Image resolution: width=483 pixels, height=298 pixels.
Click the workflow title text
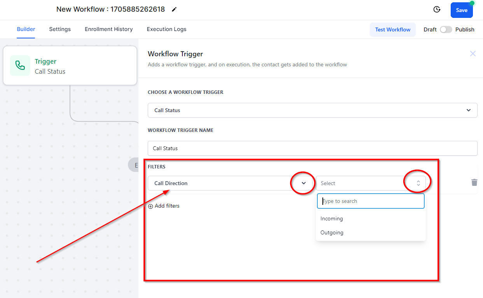[111, 9]
